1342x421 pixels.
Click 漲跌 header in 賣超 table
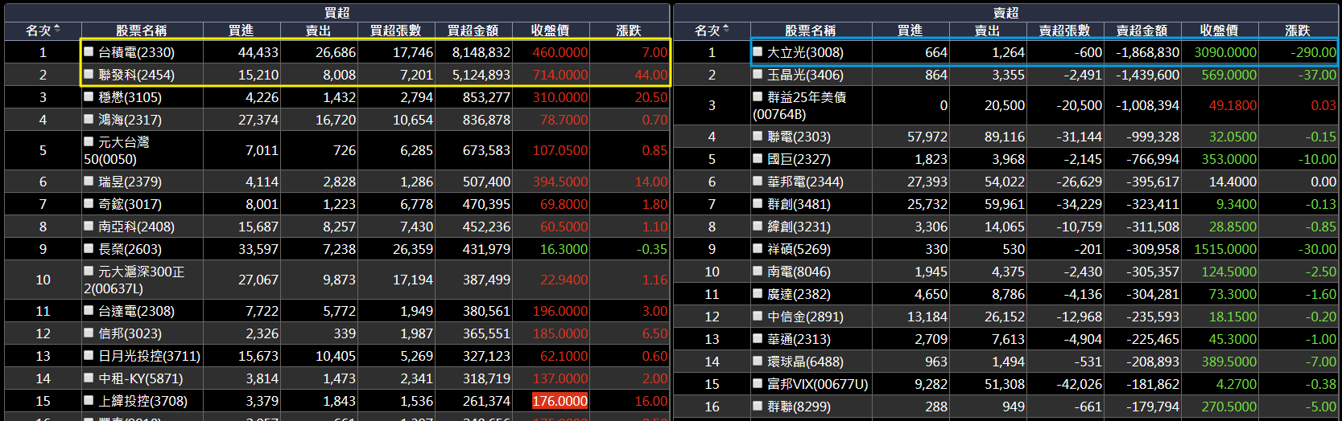tap(1298, 31)
